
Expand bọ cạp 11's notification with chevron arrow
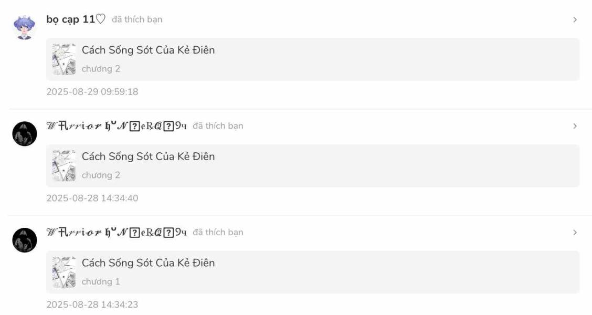click(x=575, y=20)
